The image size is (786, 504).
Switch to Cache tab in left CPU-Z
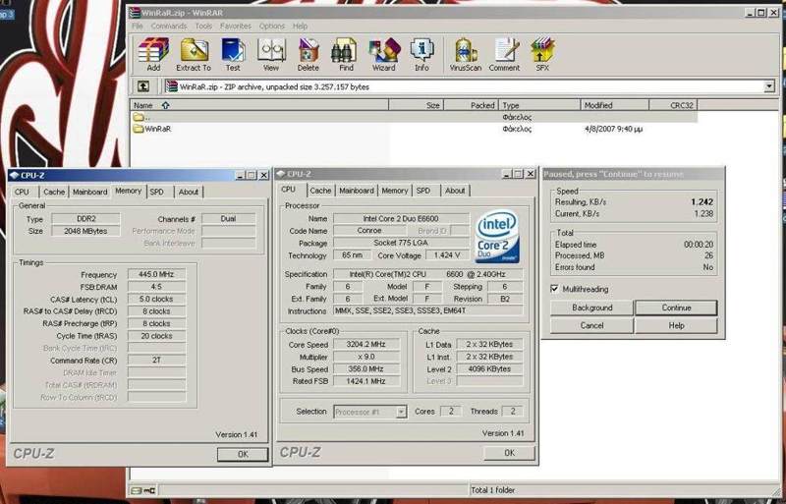click(x=54, y=193)
